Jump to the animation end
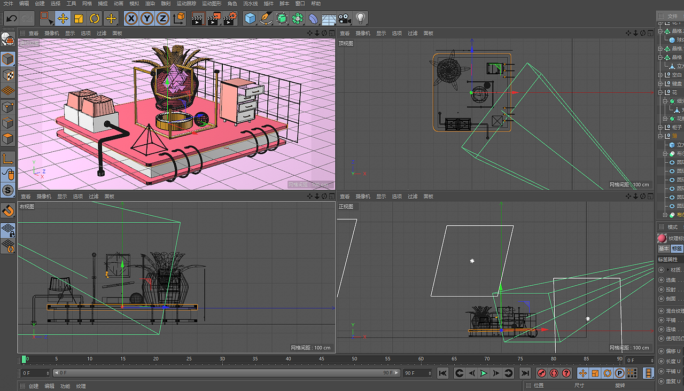Viewport: 684px width, 391px height. [x=525, y=373]
